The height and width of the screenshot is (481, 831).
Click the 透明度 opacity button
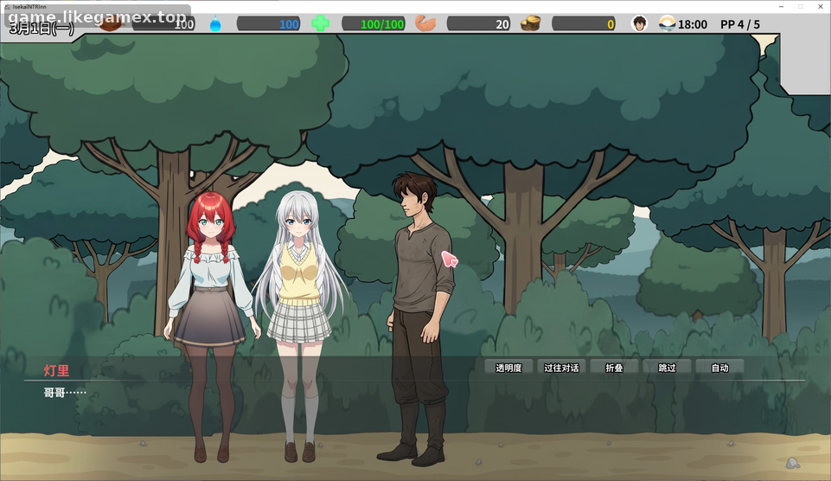click(508, 368)
